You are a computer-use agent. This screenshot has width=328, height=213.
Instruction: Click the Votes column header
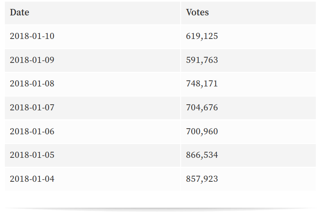(x=197, y=13)
